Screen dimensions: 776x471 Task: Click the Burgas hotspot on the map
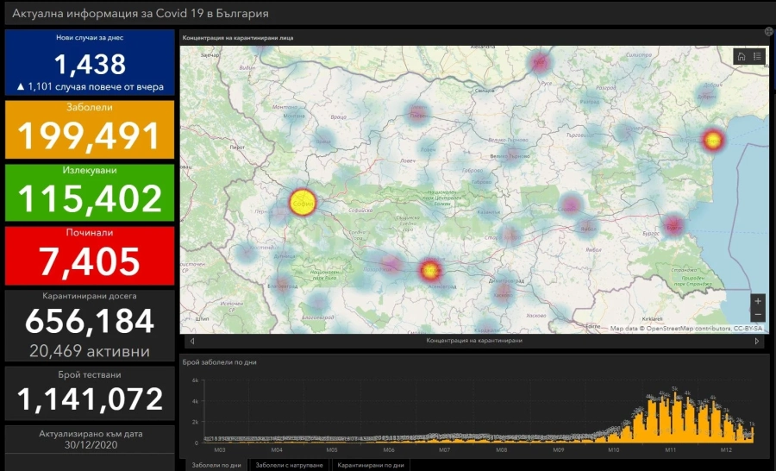pos(673,225)
